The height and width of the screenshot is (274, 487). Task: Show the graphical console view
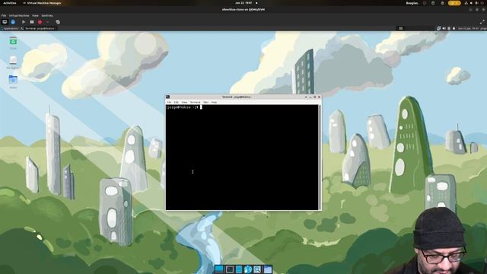pyautogui.click(x=5, y=22)
